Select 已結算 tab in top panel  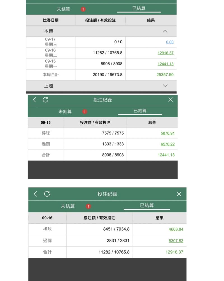click(x=139, y=8)
